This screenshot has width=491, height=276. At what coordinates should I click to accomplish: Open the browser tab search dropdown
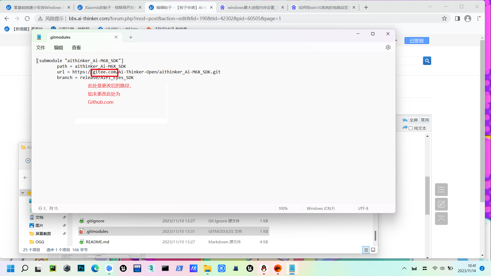pos(430,7)
